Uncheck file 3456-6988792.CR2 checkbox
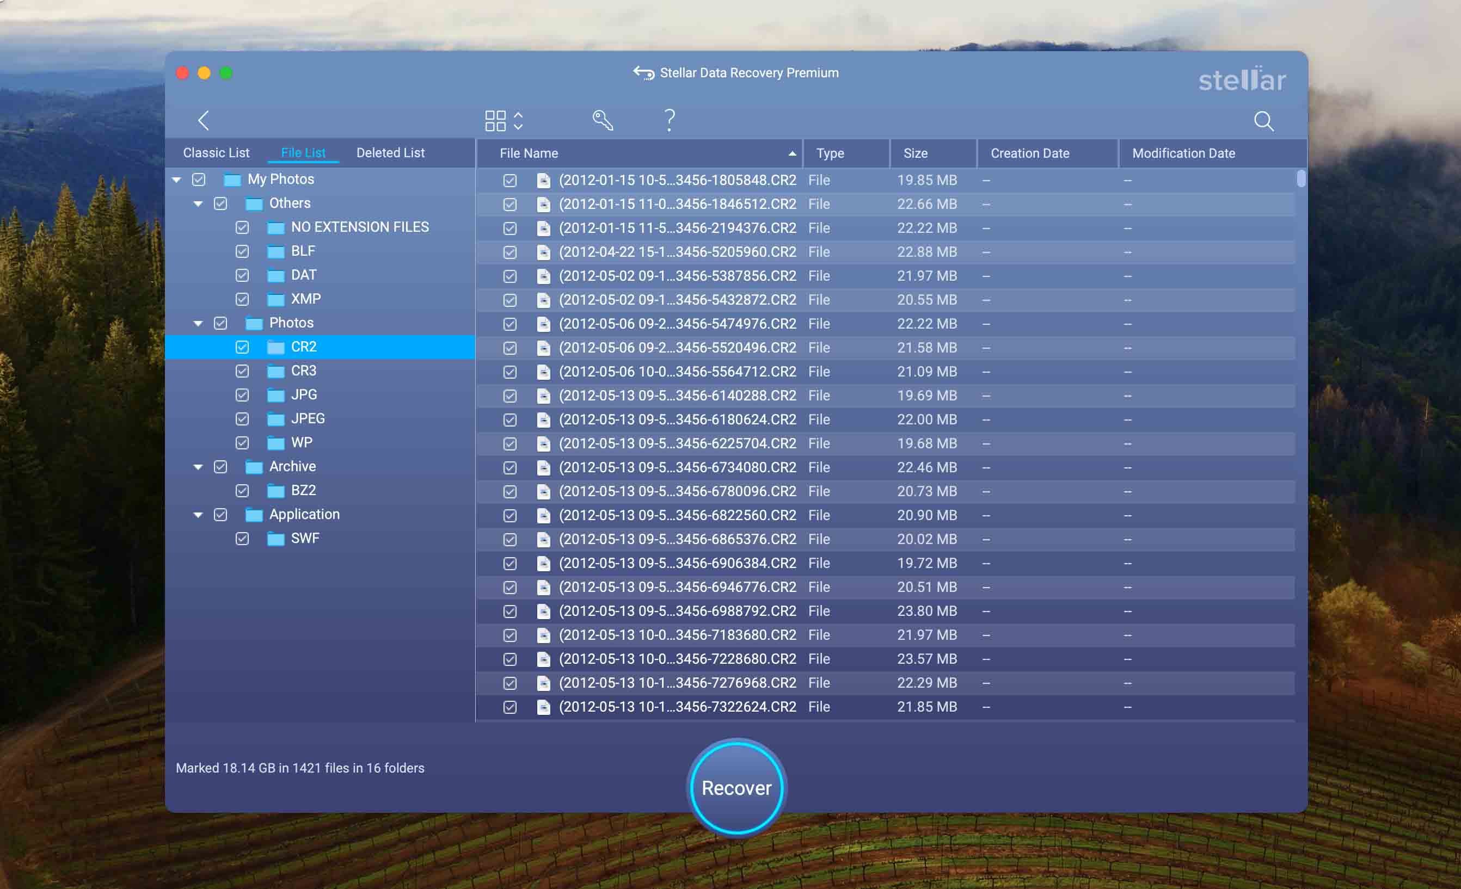The height and width of the screenshot is (889, 1461). pos(510,612)
